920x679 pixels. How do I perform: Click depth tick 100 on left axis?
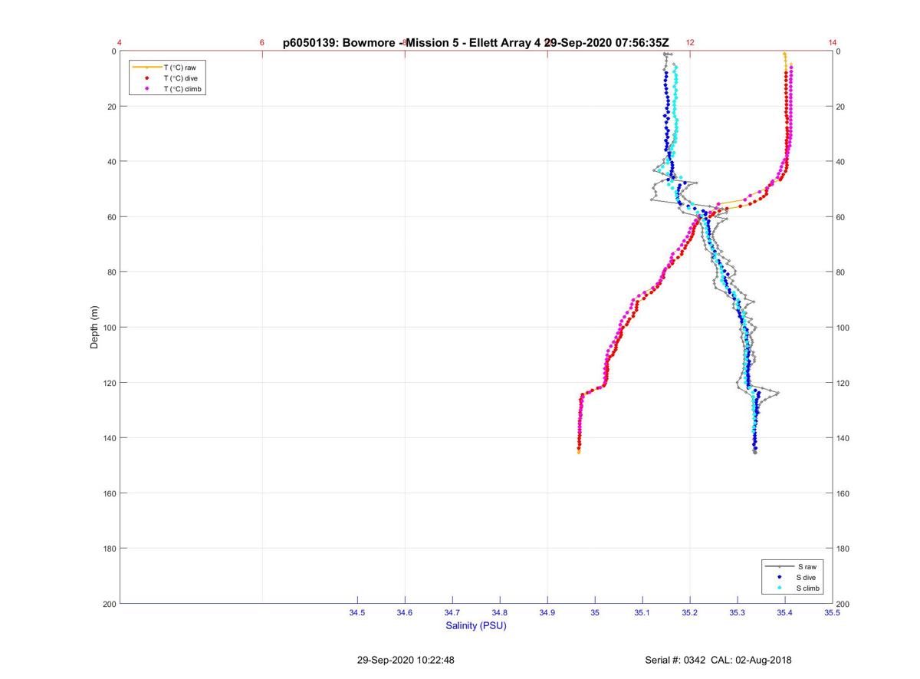pos(109,328)
